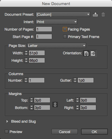This screenshot has height=139, width=112.
Task: Click the Cancel button
Action: point(65,132)
